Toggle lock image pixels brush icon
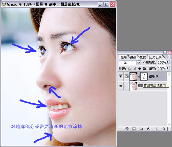 coord(135,69)
